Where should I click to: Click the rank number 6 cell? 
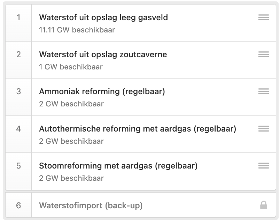click(x=18, y=205)
